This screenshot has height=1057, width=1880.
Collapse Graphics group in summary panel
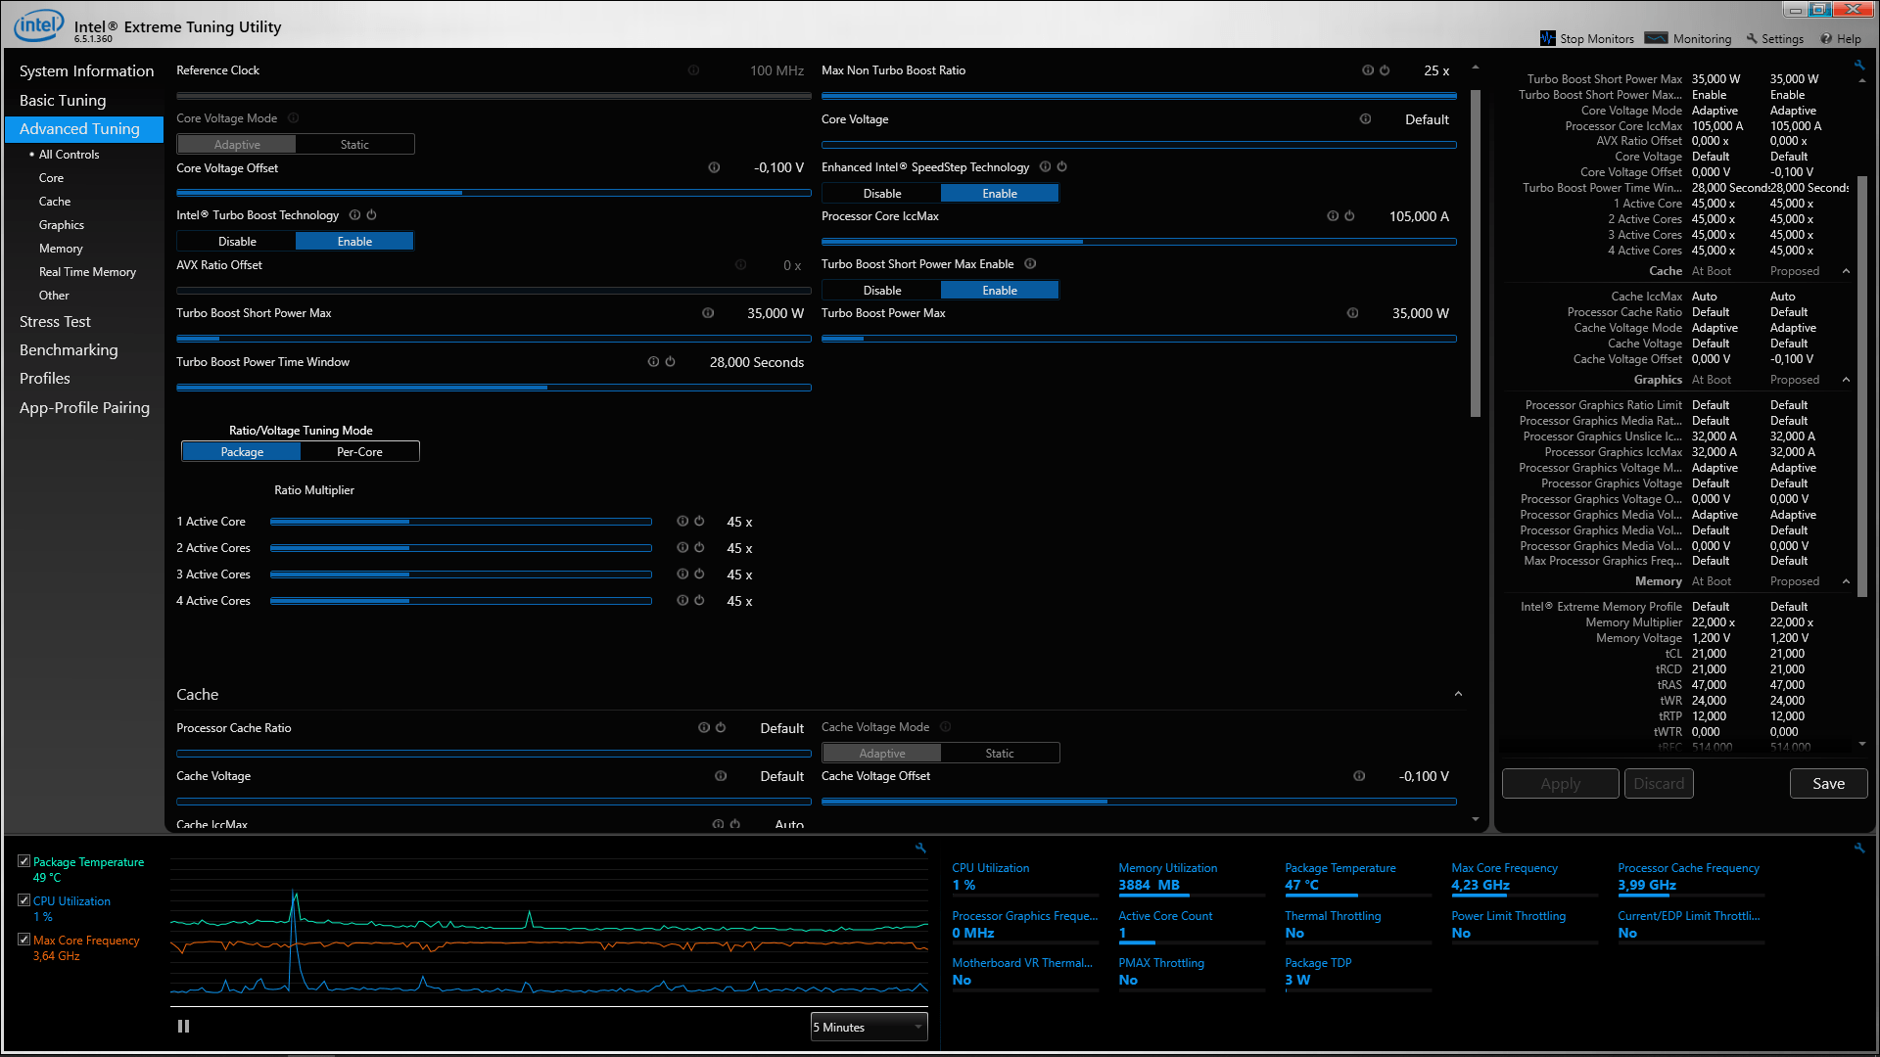[1846, 380]
